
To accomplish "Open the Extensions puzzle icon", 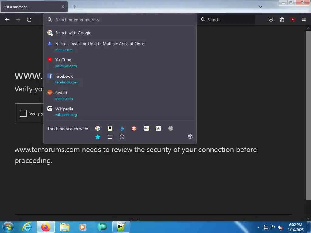I will (282, 19).
